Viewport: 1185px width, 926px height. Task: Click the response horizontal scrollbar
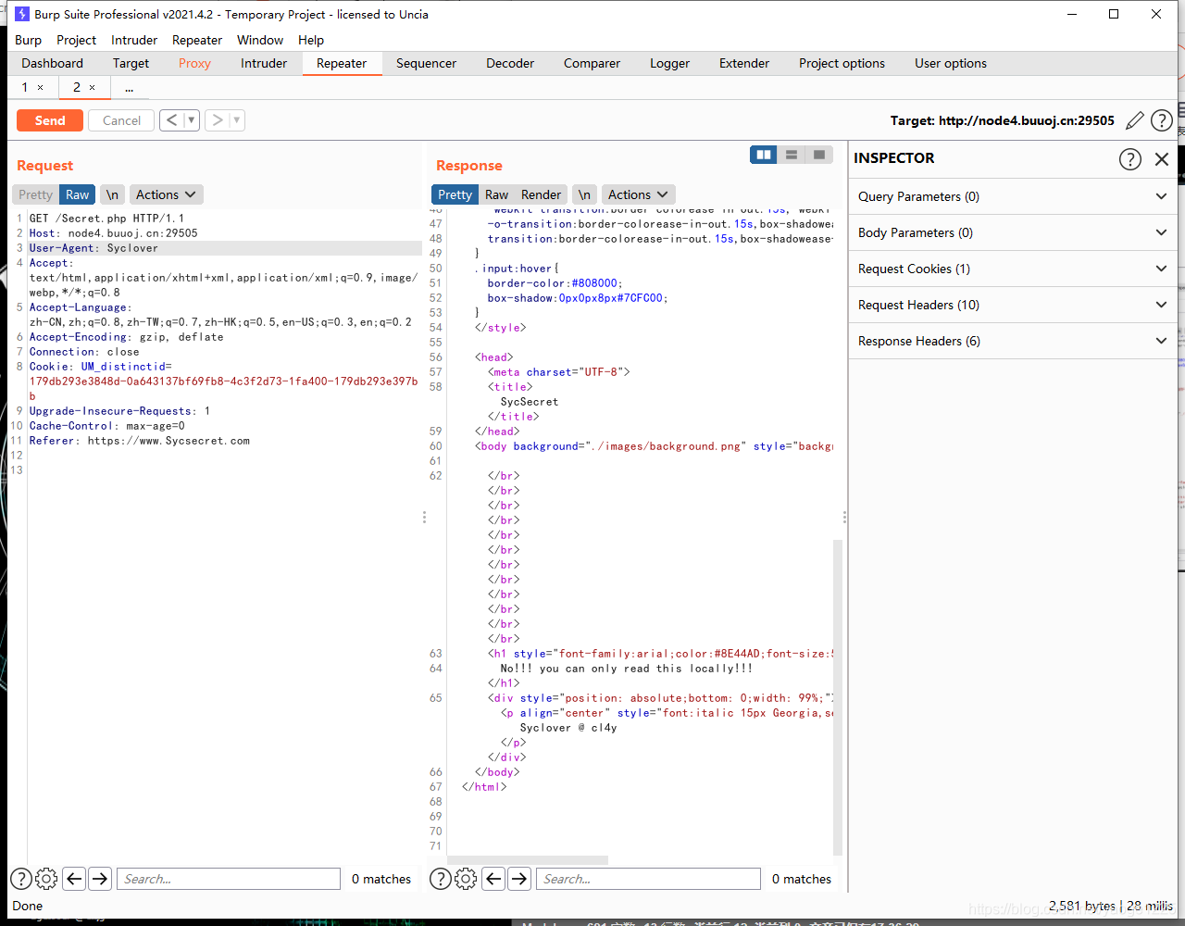tap(528, 860)
